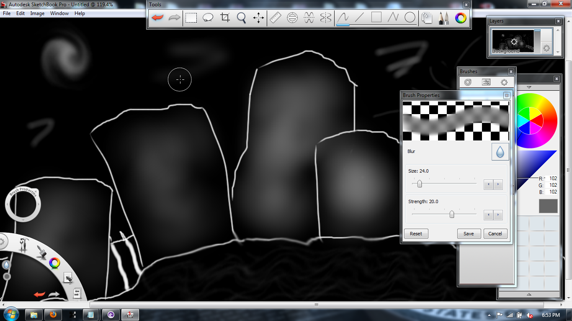Image resolution: width=572 pixels, height=321 pixels.
Task: Open Firefox from the taskbar
Action: click(53, 314)
